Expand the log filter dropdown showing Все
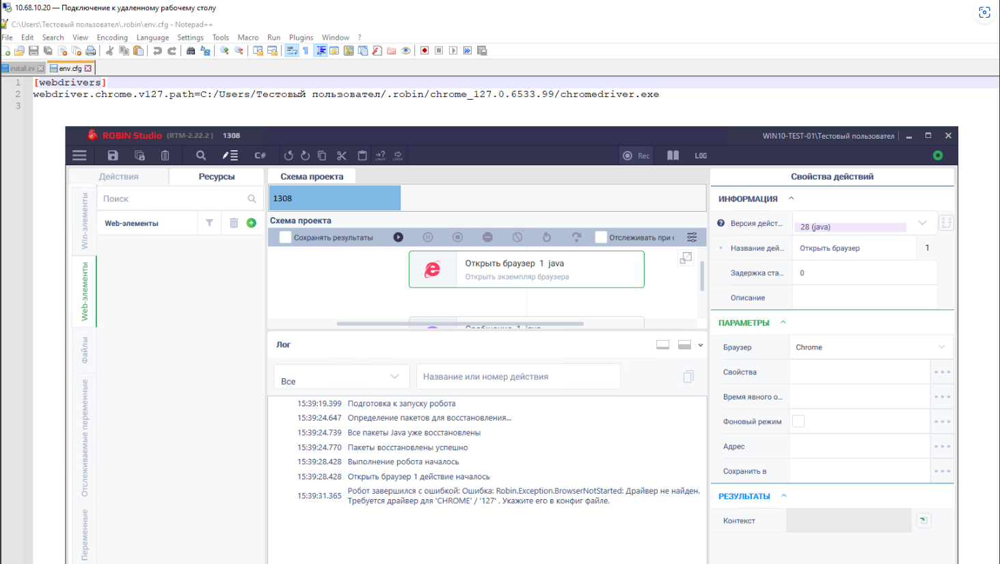Screen dimensions: 1000x564 click(x=340, y=377)
